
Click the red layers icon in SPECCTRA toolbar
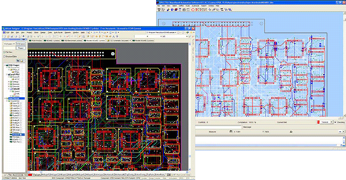pyautogui.click(x=176, y=9)
